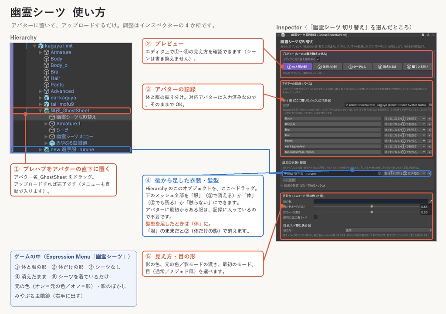Viewport: 446px width, 314px height.
Task: Collapse the kaguya limit tree node
Action: click(x=35, y=46)
